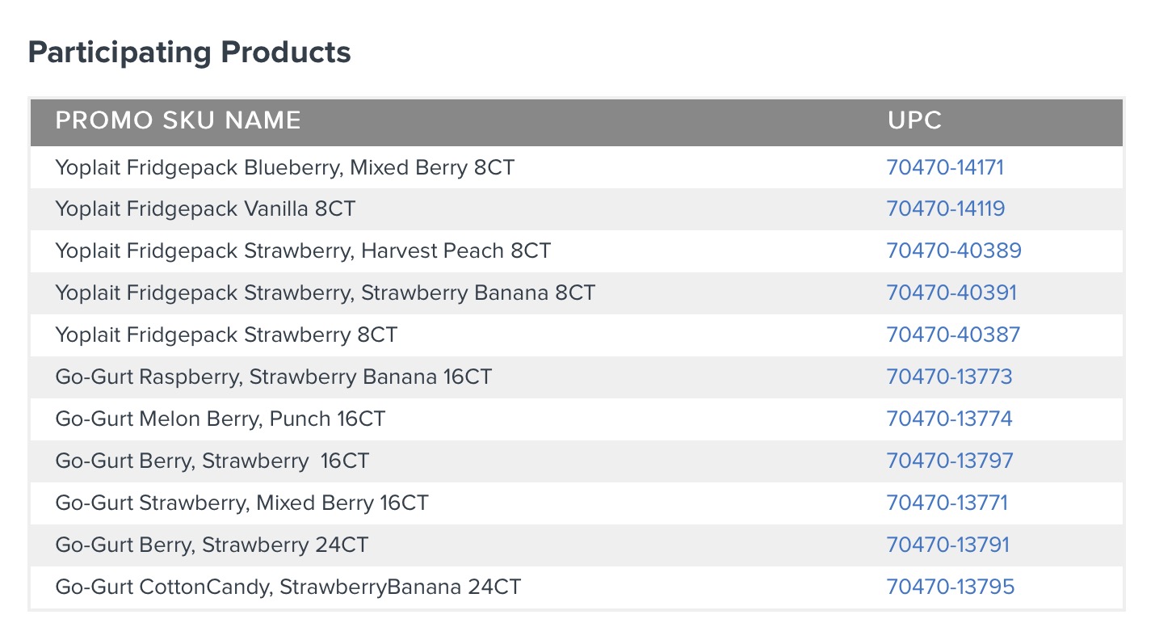Click the 70470-13791 UPC link
Screen dimensions: 1155x623
pyautogui.click(x=947, y=545)
